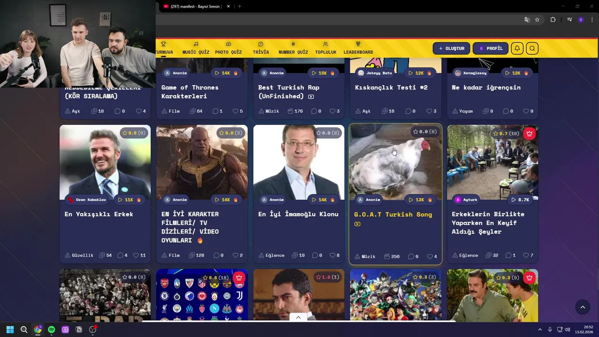This screenshot has height=337, width=599.
Task: Open the Güzellik category tag
Action: [x=79, y=255]
